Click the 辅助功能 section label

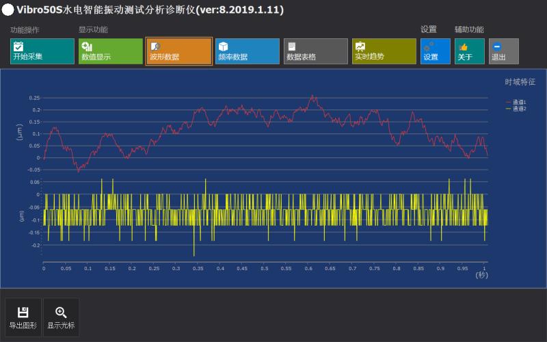click(x=469, y=30)
